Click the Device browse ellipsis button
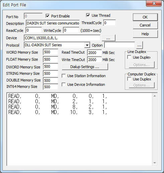 pos(108,38)
